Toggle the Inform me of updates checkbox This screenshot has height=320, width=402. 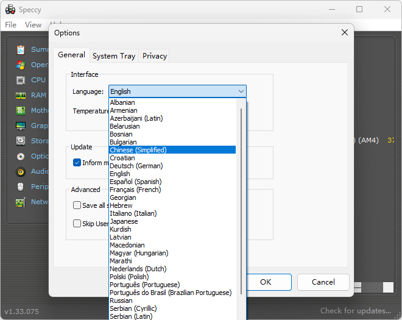[x=77, y=163]
